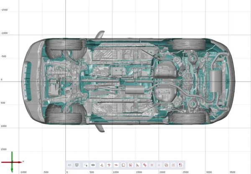The width and height of the screenshot is (251, 174).
Task: Select the crossed axes point tool icon
Action: point(109,165)
